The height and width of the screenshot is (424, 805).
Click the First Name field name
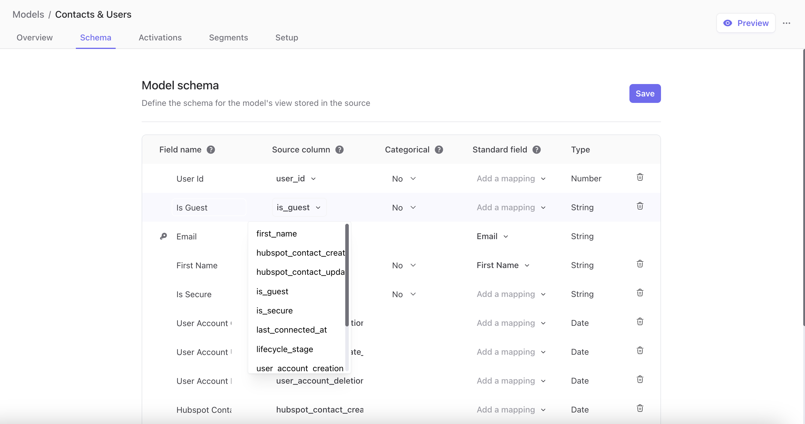tap(197, 265)
